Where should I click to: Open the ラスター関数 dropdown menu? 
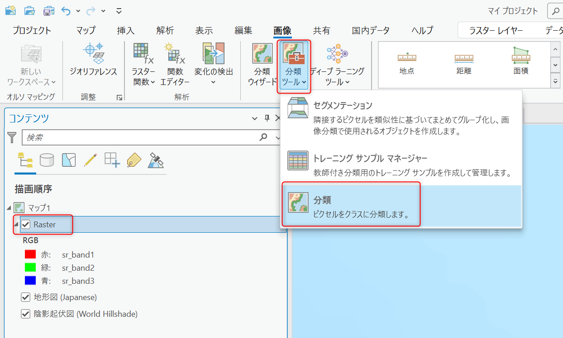[x=143, y=82]
